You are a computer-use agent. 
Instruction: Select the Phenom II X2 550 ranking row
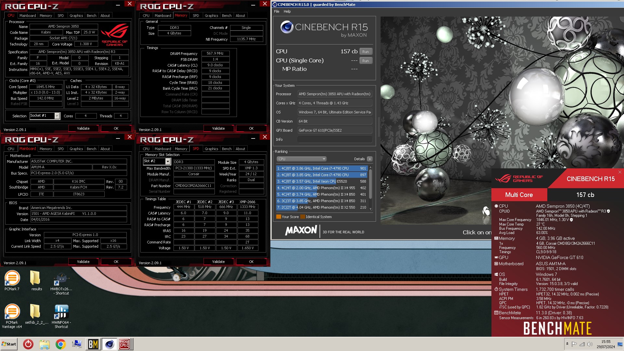click(x=322, y=207)
